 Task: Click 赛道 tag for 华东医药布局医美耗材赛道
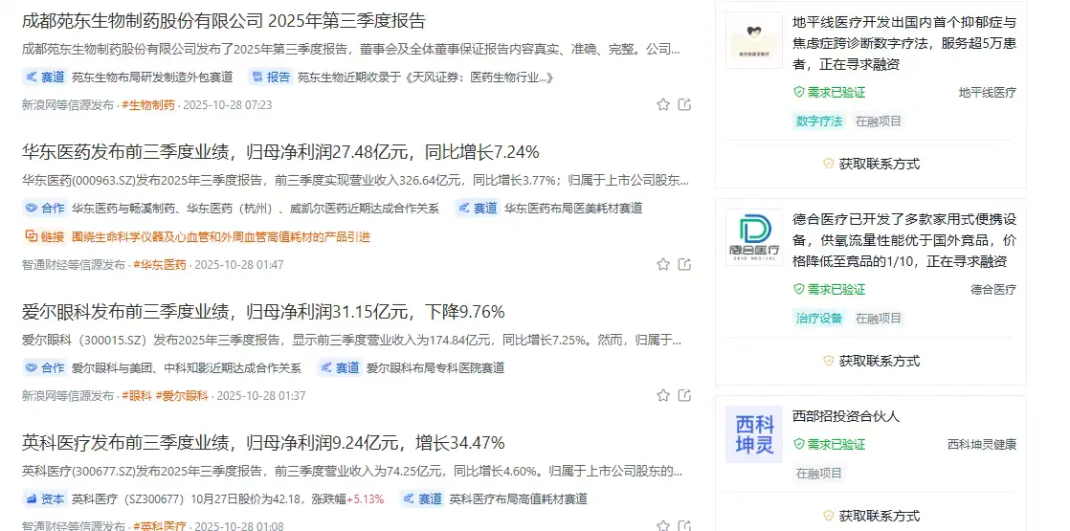click(477, 209)
